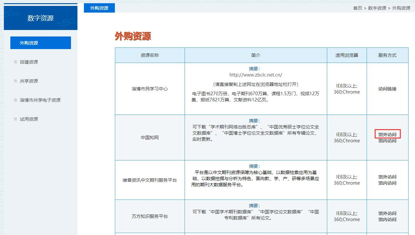
Task: Click the description text of 维普资讯 platform
Action: (x=256, y=179)
